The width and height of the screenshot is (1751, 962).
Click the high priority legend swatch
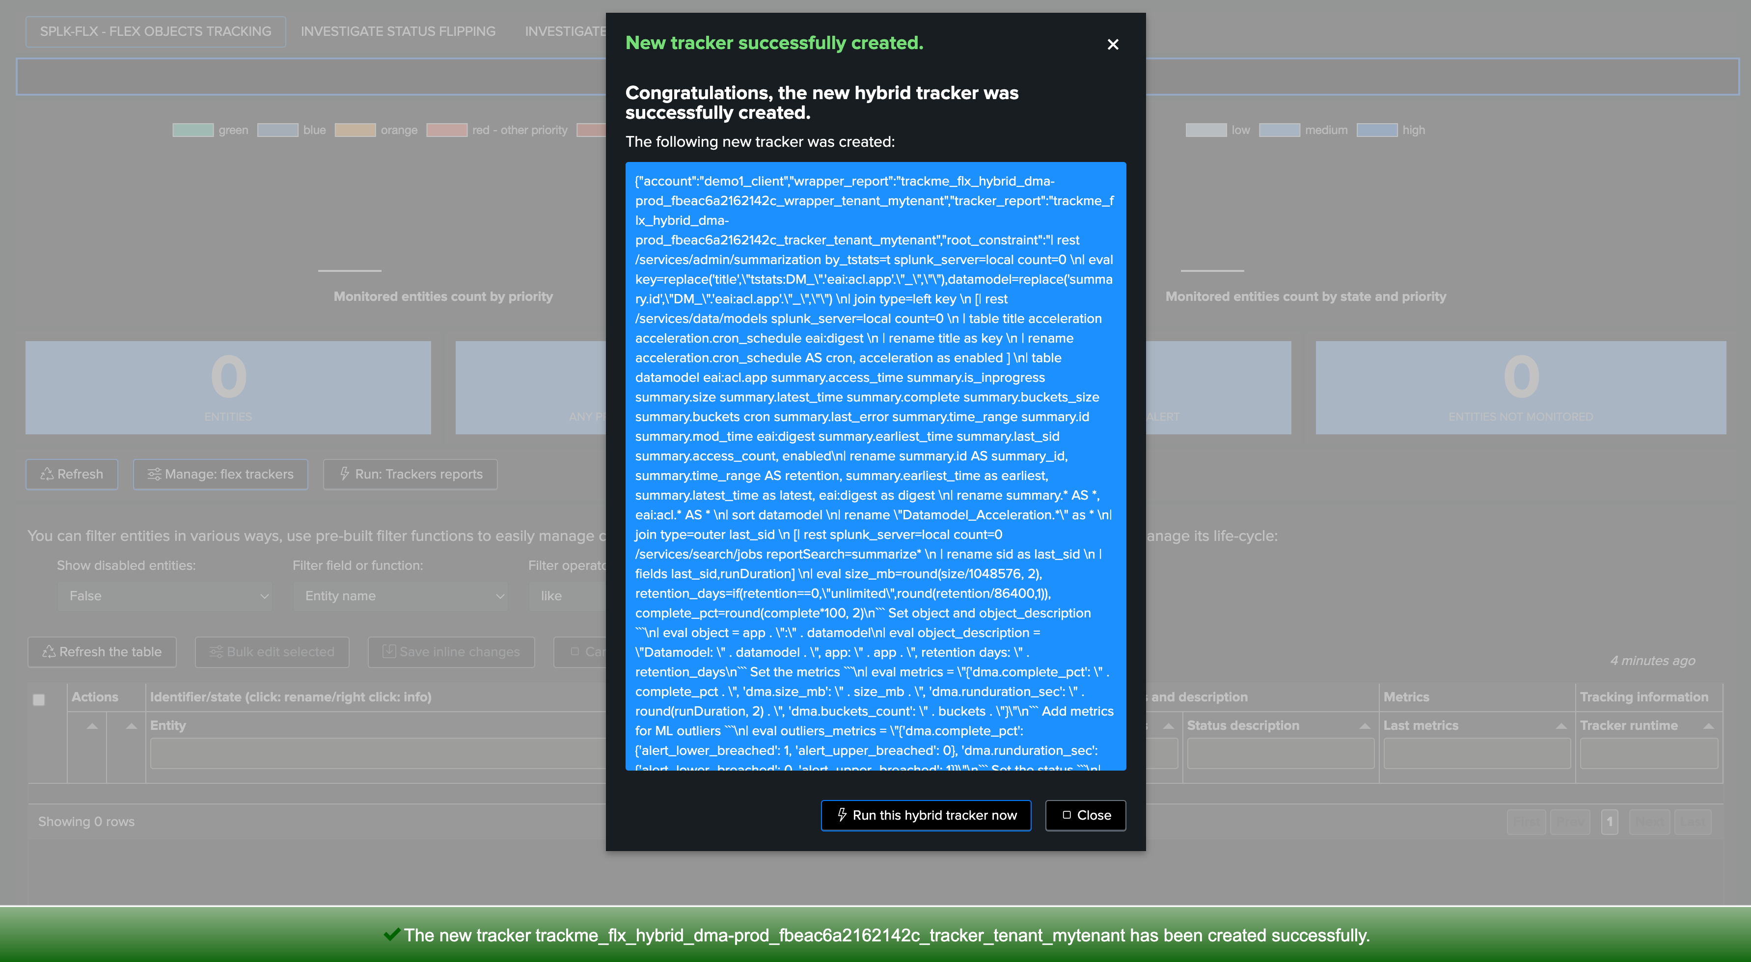coord(1377,130)
